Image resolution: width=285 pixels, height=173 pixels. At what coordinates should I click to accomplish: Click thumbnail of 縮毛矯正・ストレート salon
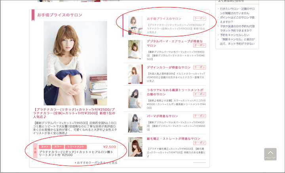point(135,146)
